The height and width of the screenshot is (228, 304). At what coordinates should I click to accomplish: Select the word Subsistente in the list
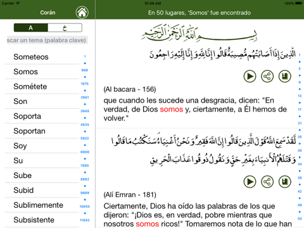(x=42, y=220)
